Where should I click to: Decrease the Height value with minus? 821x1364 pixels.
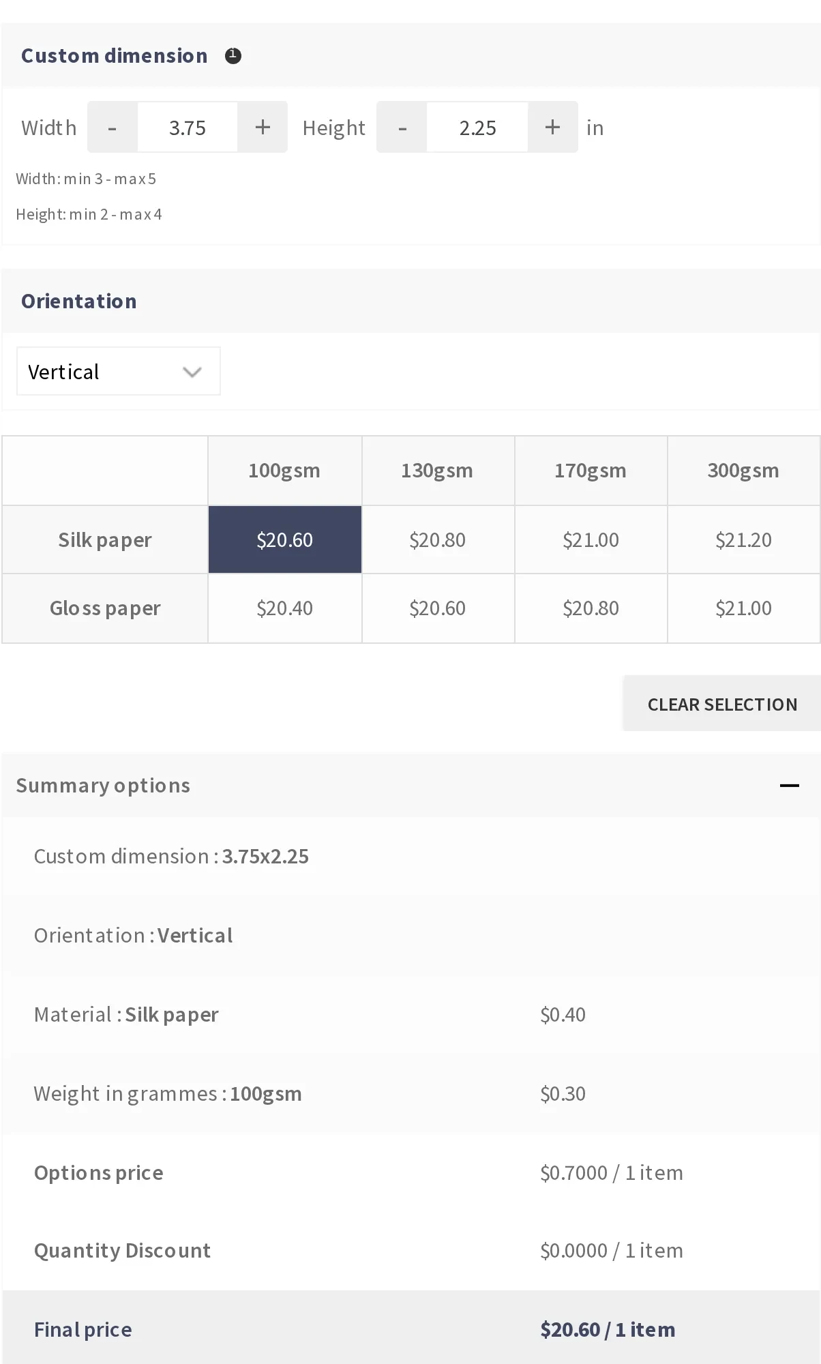pyautogui.click(x=402, y=128)
